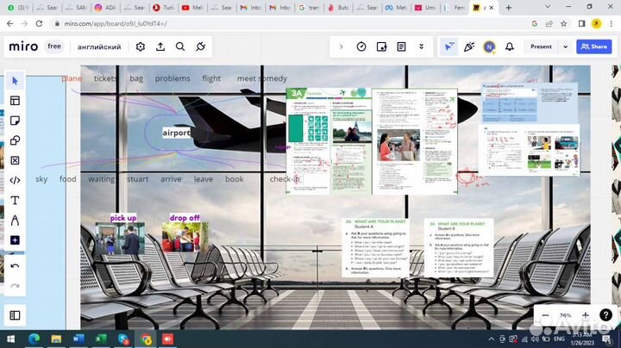Toggle the reactions confetti icon
This screenshot has height=348, width=621.
coord(470,47)
